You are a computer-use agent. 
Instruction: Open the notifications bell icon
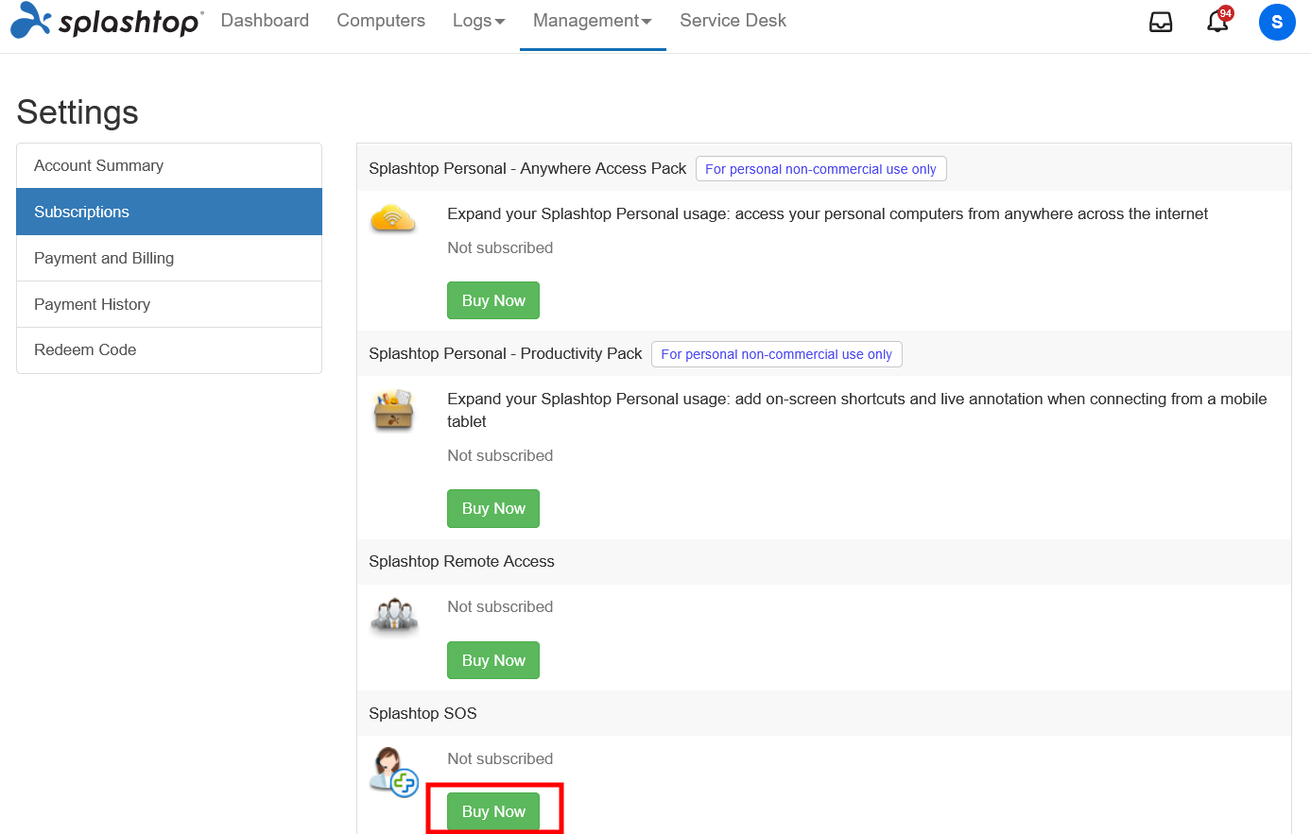click(x=1218, y=21)
